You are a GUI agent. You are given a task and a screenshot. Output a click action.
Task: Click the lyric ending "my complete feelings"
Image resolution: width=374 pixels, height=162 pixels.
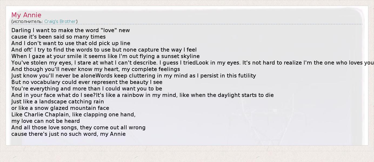click(95, 69)
